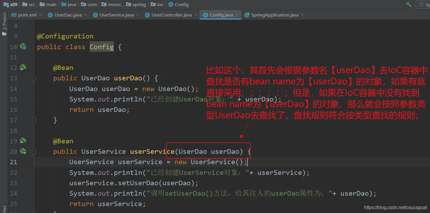
Task: Click line number 21 in the gutter
Action: pos(14,162)
